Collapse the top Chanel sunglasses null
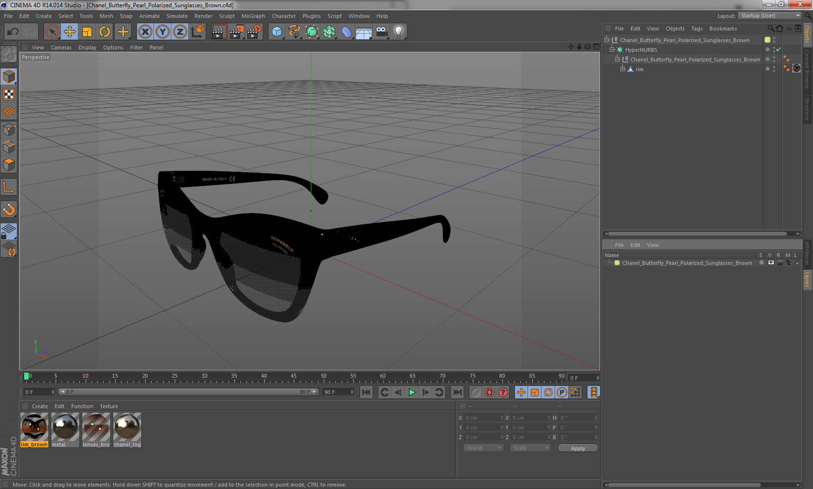The height and width of the screenshot is (489, 813). pos(606,40)
